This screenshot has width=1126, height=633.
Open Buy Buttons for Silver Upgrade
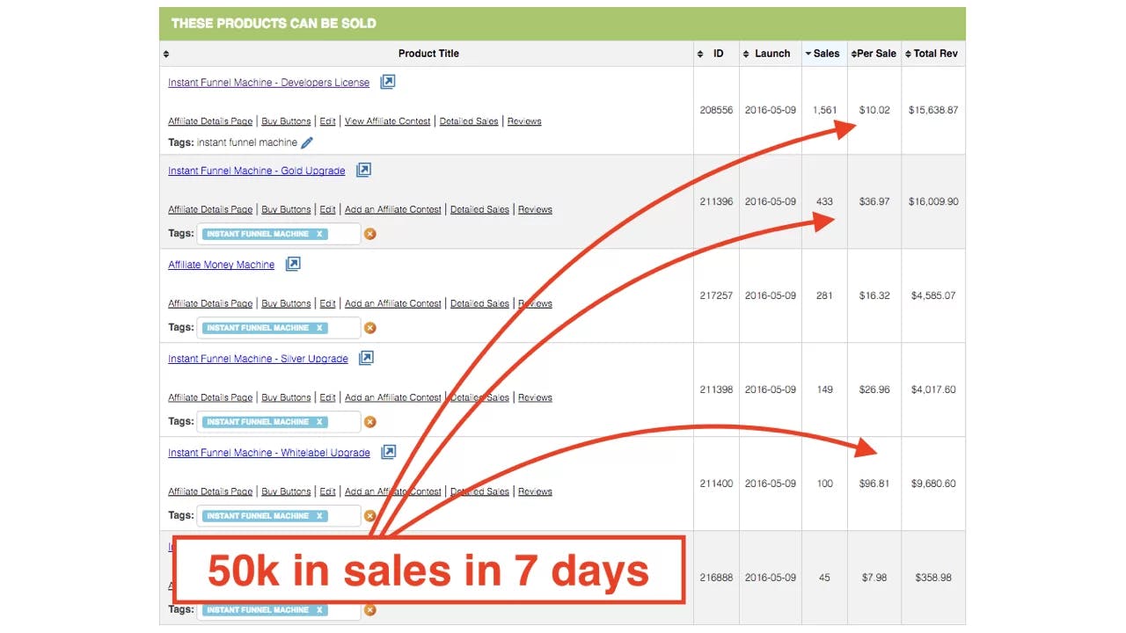coord(286,397)
